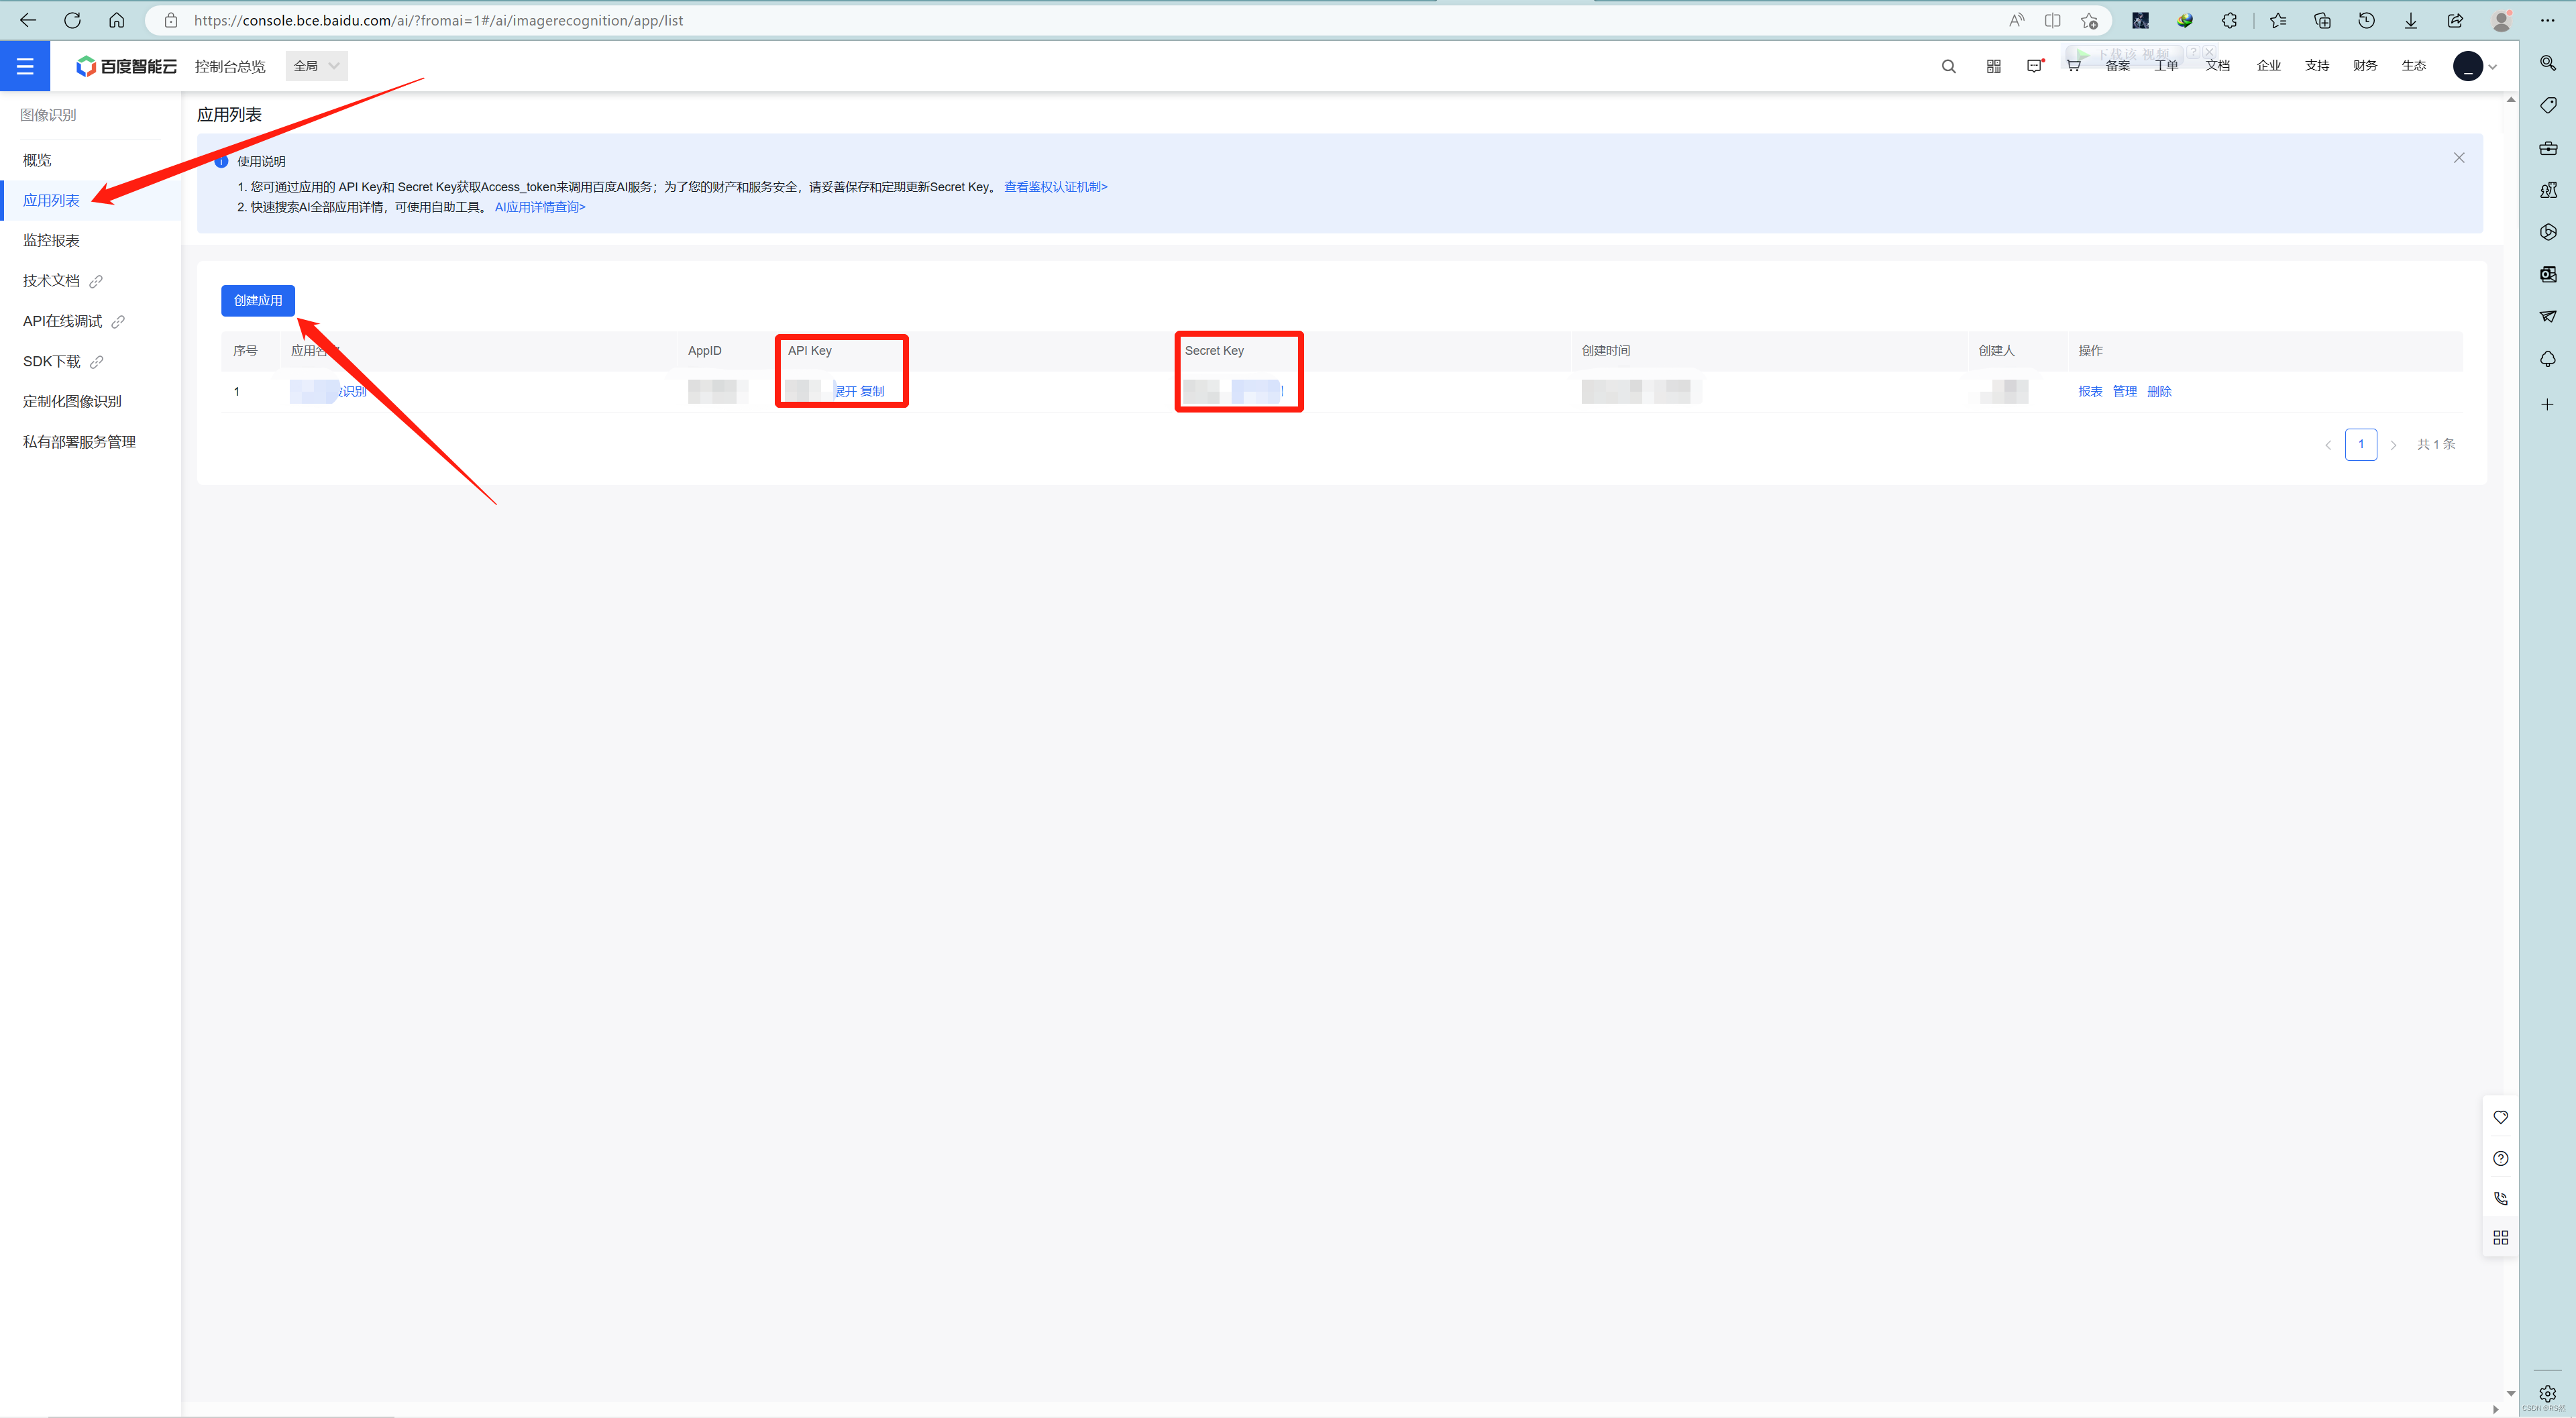Open the browser downloads icon

pyautogui.click(x=2410, y=20)
